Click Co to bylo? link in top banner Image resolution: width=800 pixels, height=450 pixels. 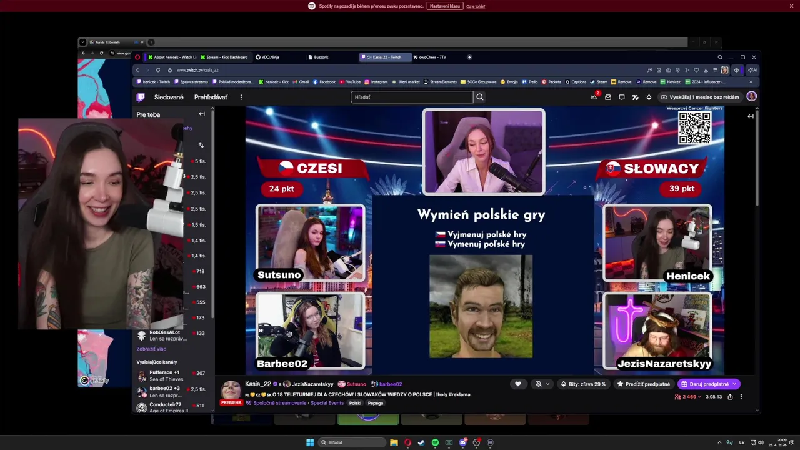(x=476, y=6)
